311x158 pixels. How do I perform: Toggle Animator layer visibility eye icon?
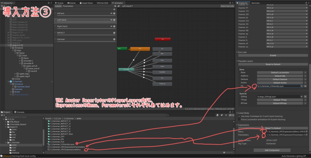pos(115,6)
